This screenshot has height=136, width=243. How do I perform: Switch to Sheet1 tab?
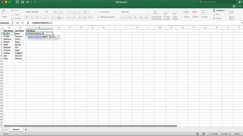16,130
